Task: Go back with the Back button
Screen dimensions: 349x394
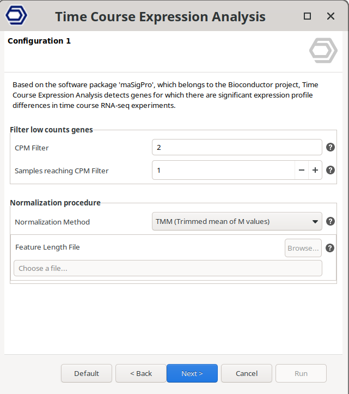Action: 141,373
